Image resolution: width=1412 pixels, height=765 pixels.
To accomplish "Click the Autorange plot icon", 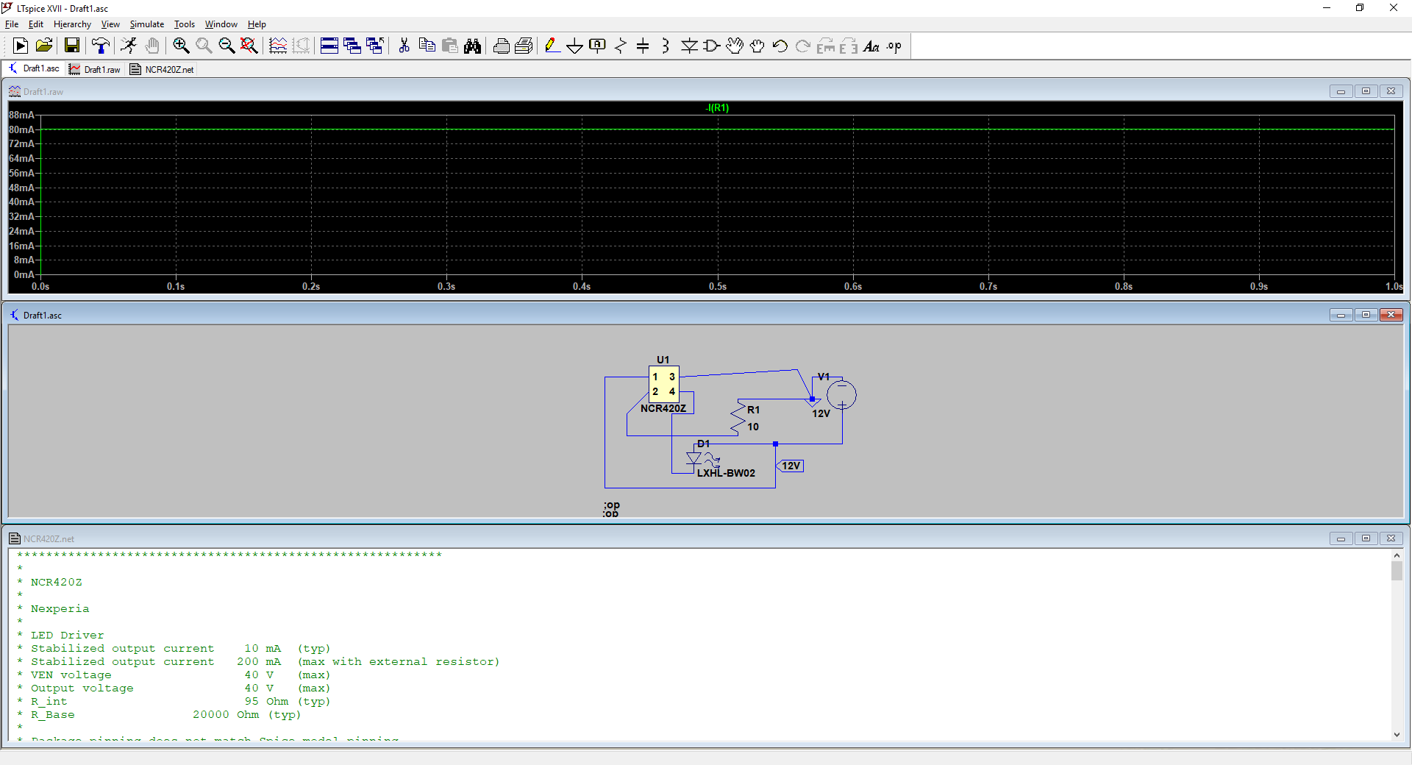I will pos(278,46).
